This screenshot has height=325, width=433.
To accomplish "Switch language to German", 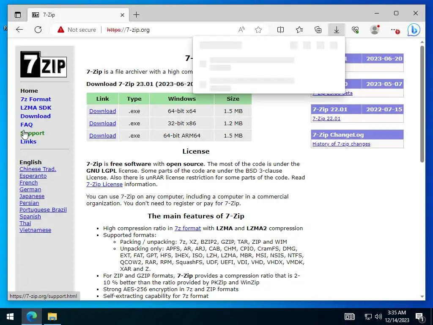I will [30, 189].
